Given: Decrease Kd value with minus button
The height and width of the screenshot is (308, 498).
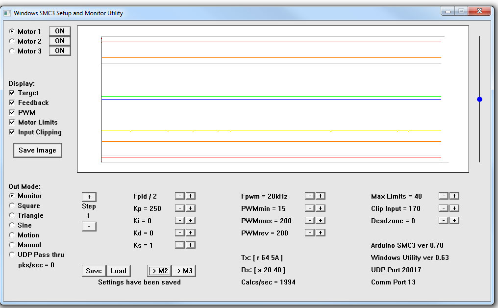Looking at the screenshot, I should (x=180, y=232).
